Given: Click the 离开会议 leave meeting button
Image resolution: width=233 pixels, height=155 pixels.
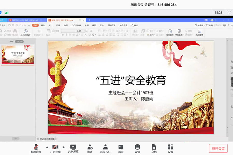Looking at the screenshot, I should point(218,148).
